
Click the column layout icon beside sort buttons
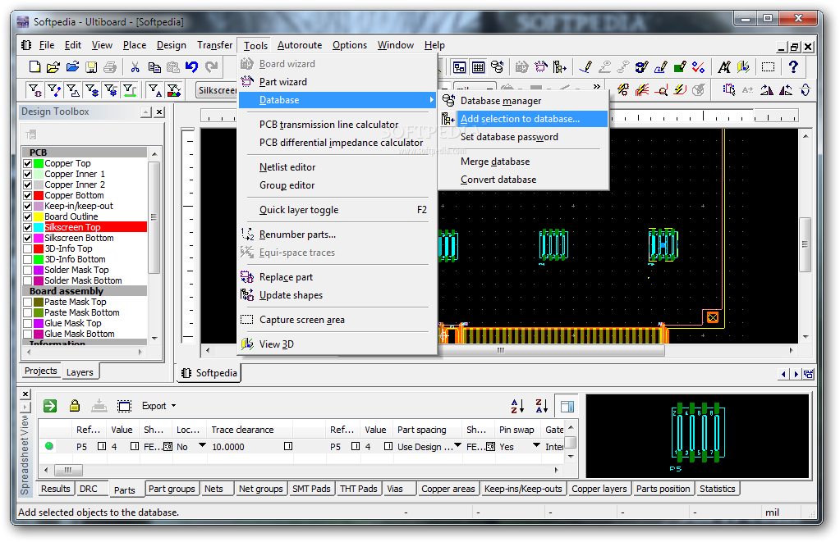[567, 407]
